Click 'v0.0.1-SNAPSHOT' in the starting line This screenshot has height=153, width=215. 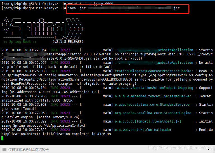tap(98, 54)
